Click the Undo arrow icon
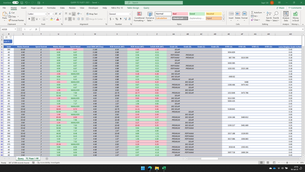 (26, 3)
